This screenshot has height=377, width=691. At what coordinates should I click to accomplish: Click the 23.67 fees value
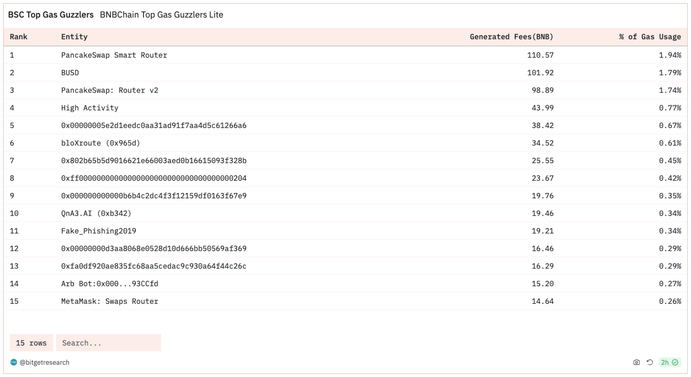[x=543, y=178]
